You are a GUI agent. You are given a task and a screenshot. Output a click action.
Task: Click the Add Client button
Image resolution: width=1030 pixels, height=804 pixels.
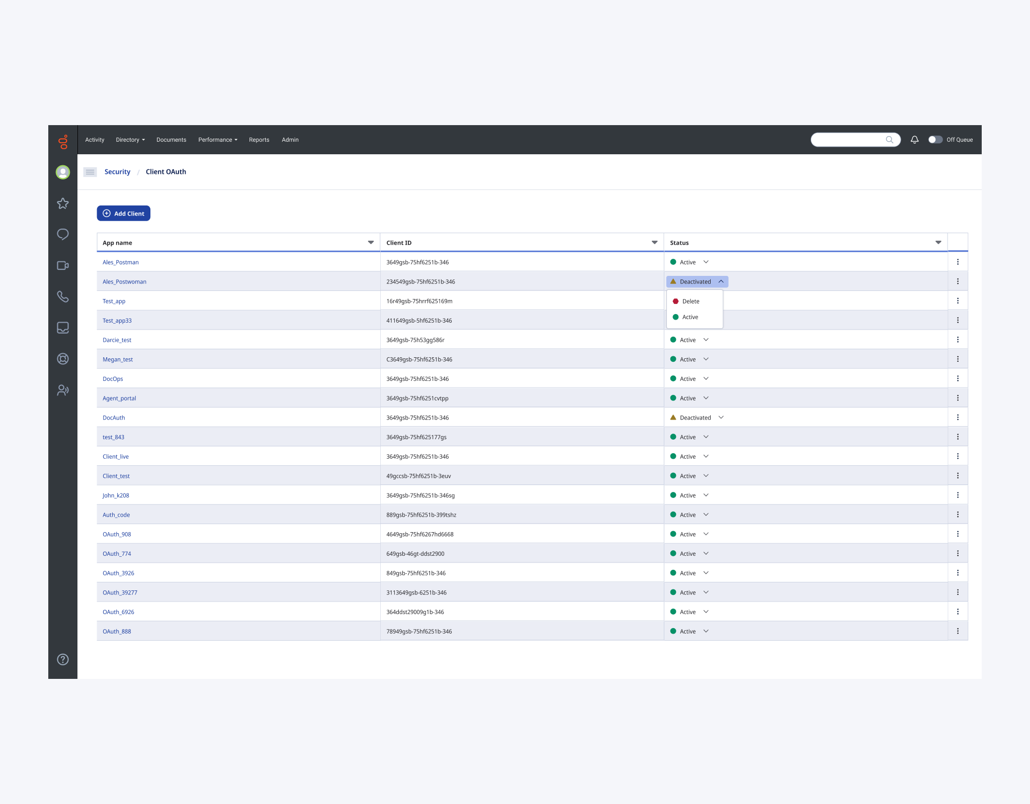pos(124,214)
